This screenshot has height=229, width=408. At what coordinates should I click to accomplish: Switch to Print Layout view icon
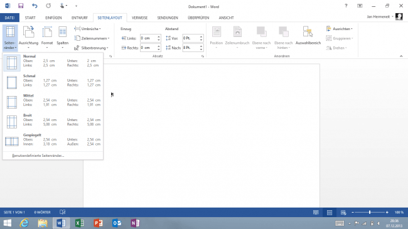point(330,212)
